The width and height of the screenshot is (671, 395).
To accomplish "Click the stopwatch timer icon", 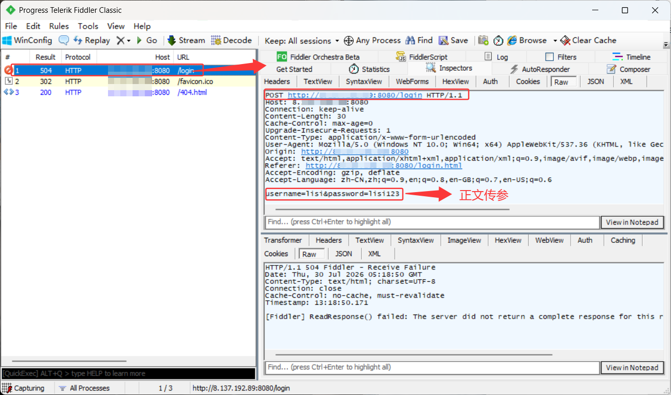I will (x=498, y=40).
